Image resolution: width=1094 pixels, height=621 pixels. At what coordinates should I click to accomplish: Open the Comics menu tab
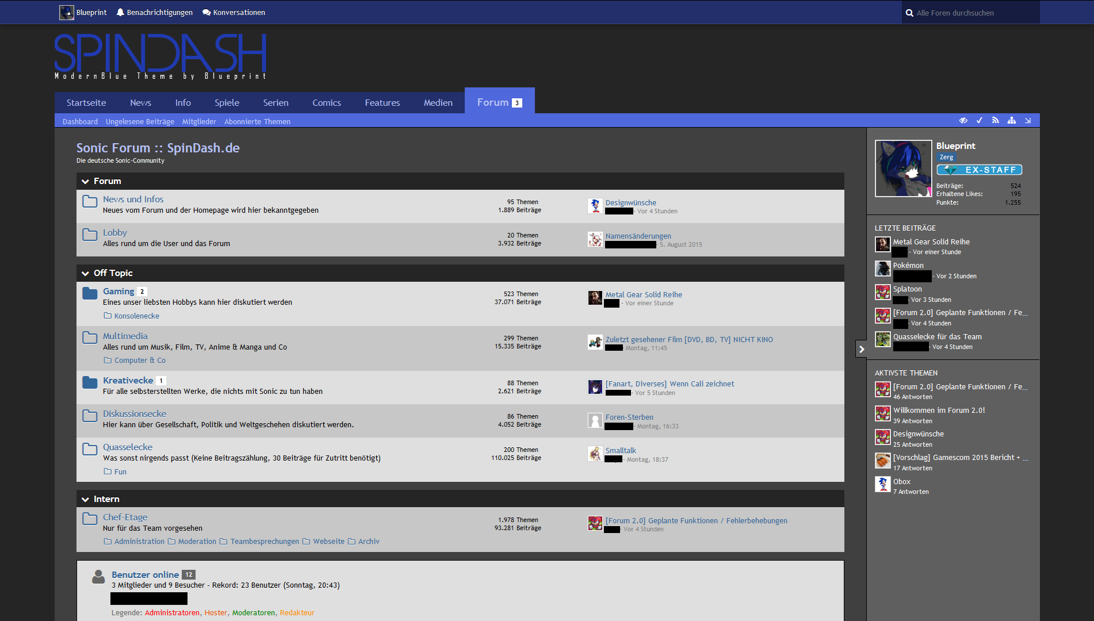pyautogui.click(x=327, y=102)
